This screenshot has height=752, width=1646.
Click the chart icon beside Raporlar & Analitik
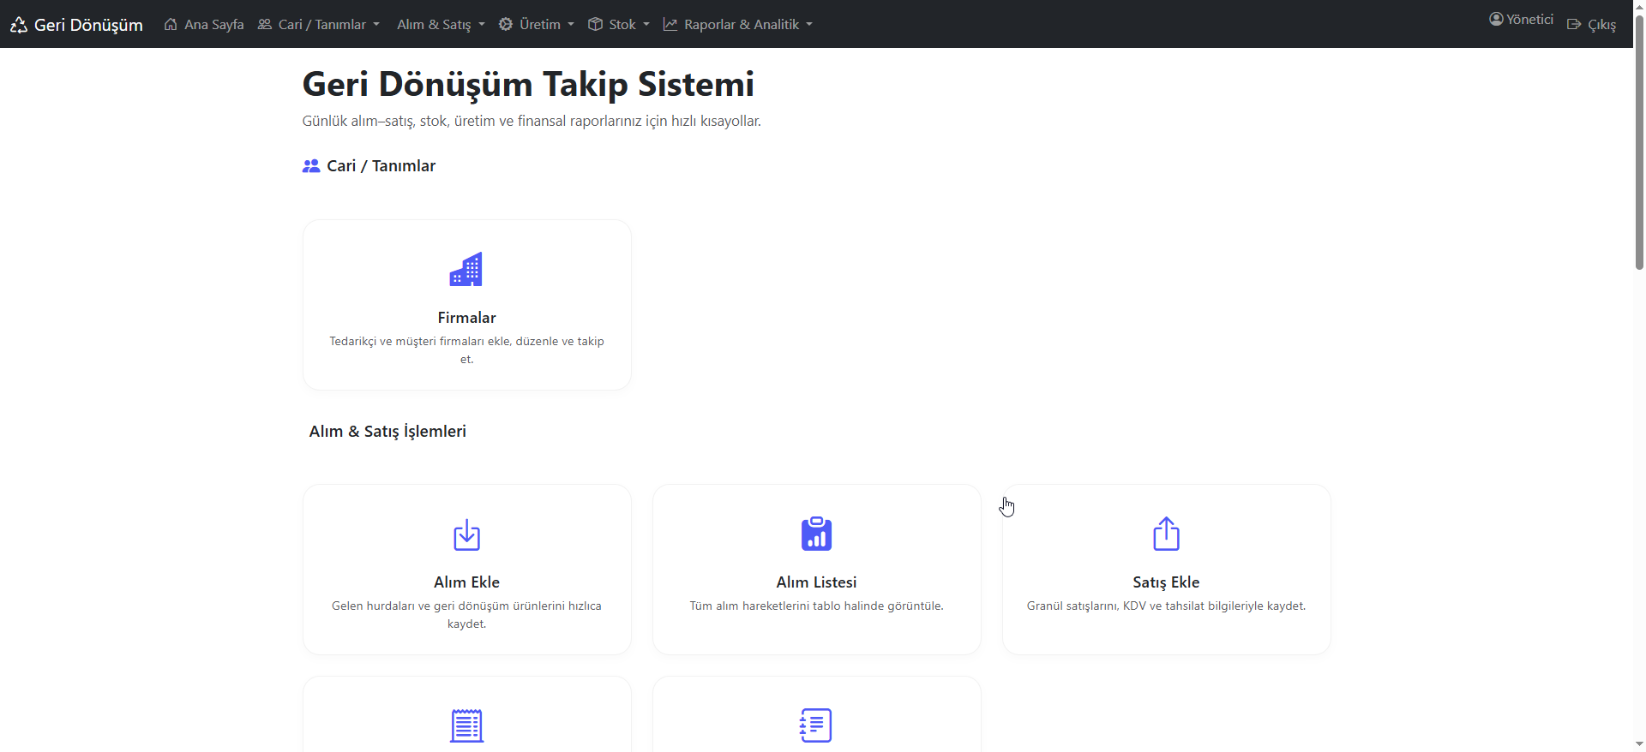(670, 24)
